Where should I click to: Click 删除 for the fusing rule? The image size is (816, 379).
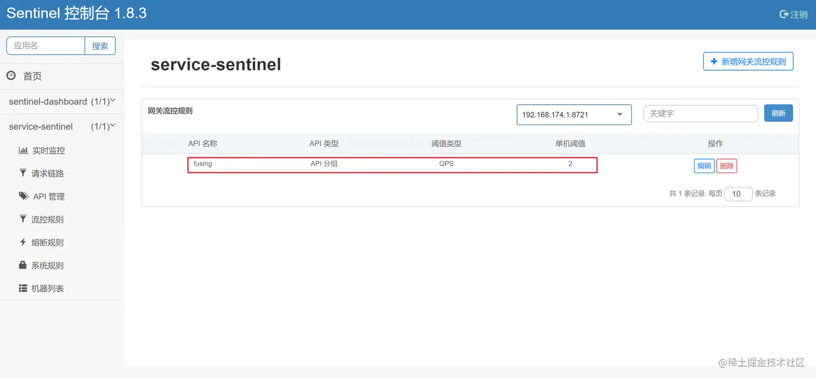point(727,166)
